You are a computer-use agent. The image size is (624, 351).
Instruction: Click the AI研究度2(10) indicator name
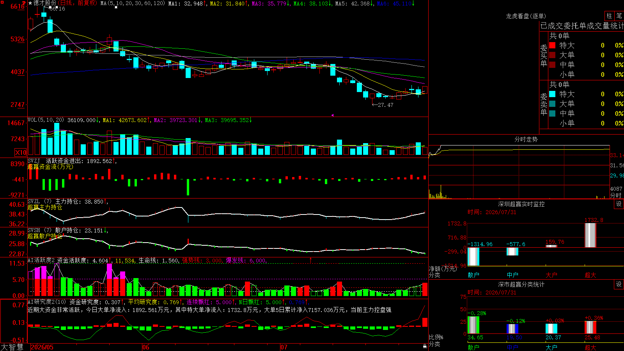pos(47,302)
